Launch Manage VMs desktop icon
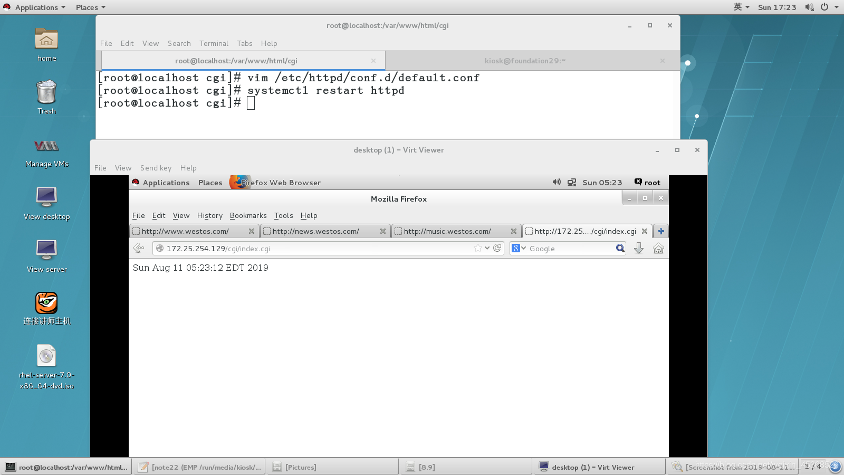This screenshot has height=475, width=844. (46, 146)
